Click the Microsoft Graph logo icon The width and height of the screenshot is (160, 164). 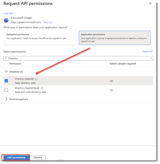click(x=6, y=20)
